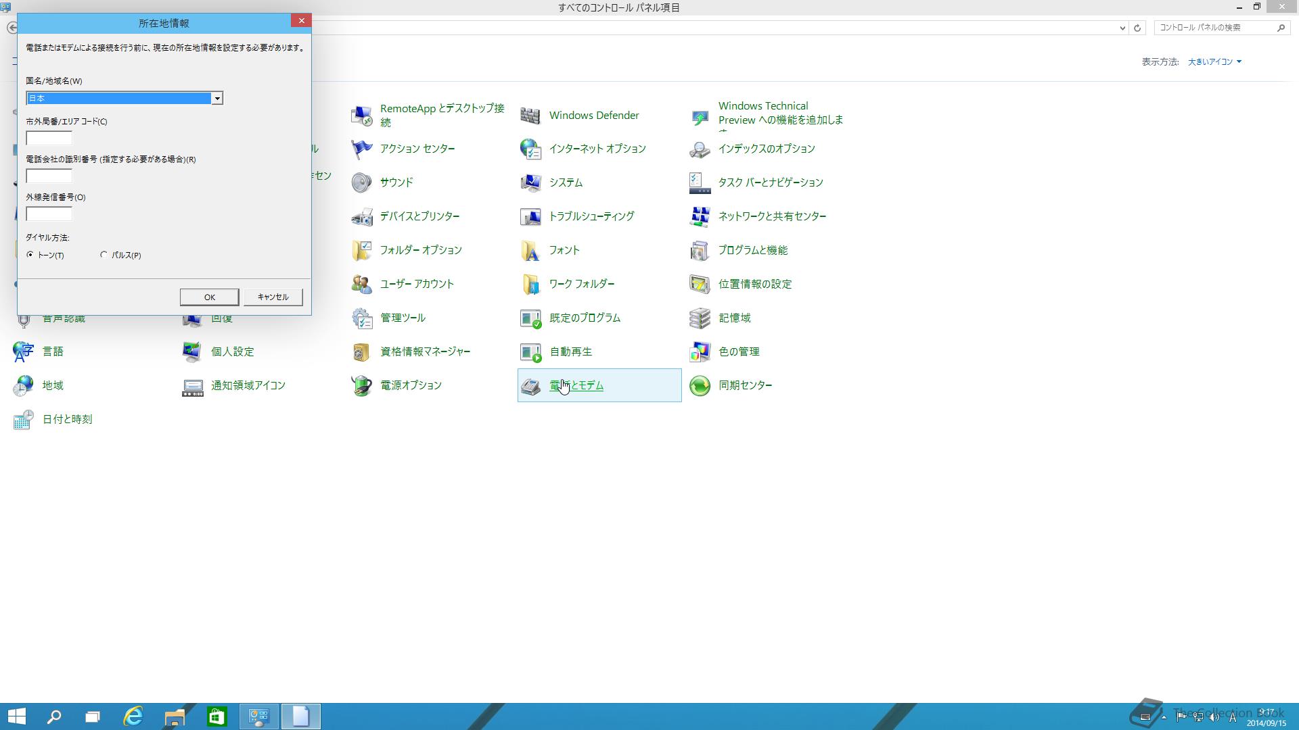Open 表示方法 大きいアイコン view dropdown

(1214, 62)
